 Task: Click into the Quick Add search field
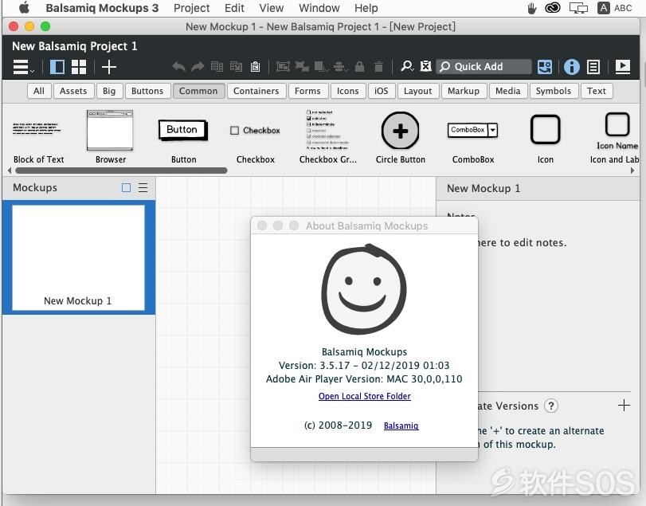click(x=484, y=66)
